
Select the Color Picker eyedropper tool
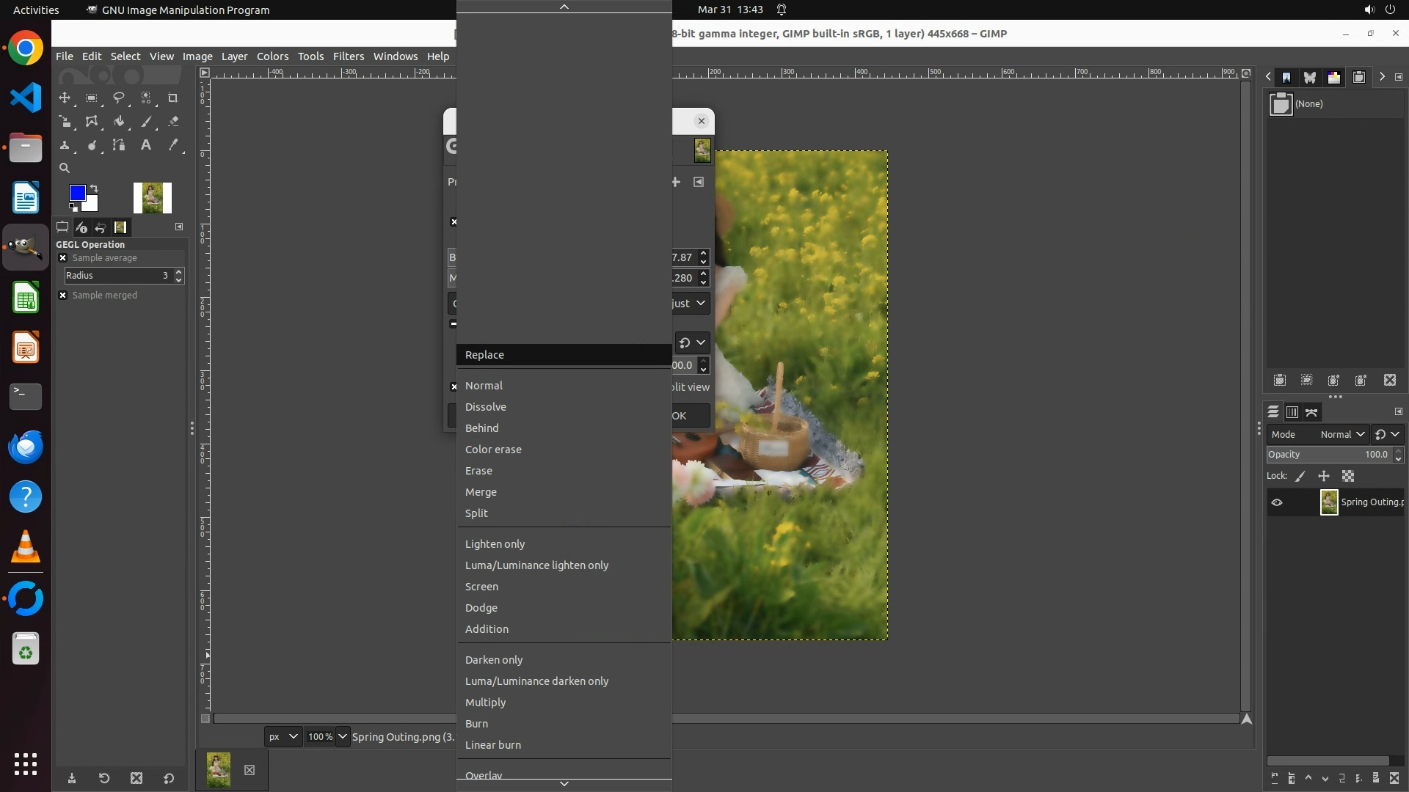(x=173, y=145)
